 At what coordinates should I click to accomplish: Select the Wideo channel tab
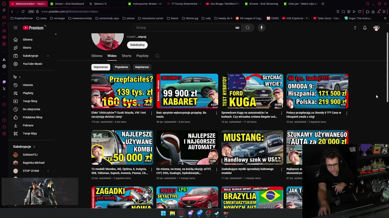pos(112,56)
